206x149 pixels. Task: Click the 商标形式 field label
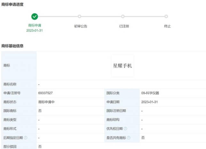coord(10,129)
